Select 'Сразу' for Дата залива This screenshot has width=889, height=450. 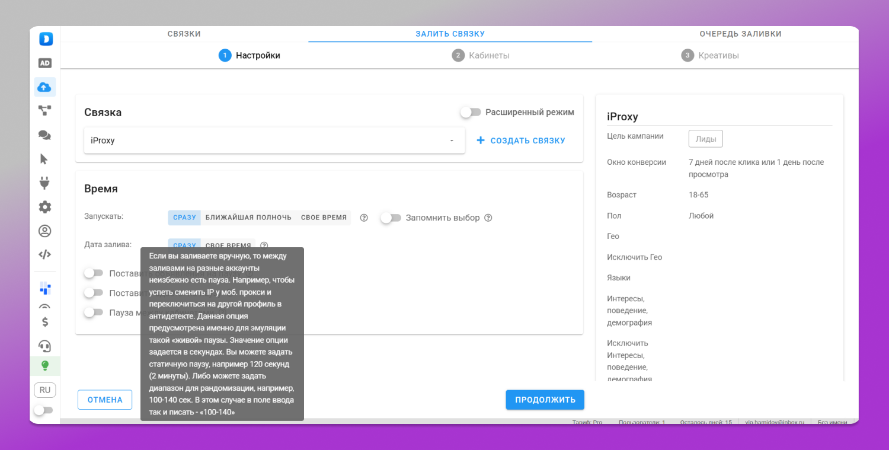click(x=184, y=245)
